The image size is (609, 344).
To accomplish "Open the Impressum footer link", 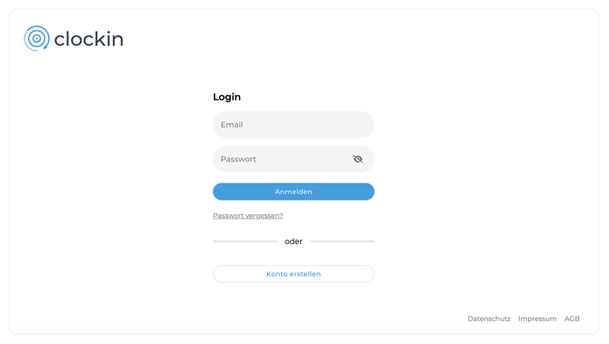I will pos(537,319).
